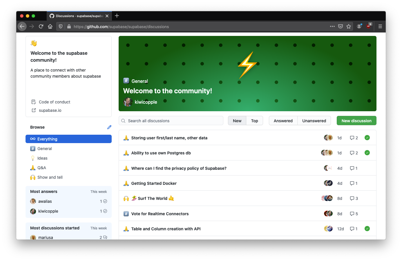The width and height of the screenshot is (402, 261).
Task: Open the new browser tab plus button
Action: coord(117,16)
